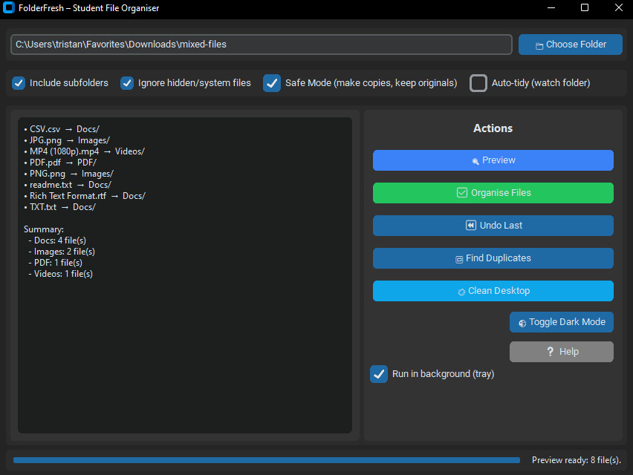Select the JPG.png → Images/ line
Screen dimensions: 633x475
point(67,140)
